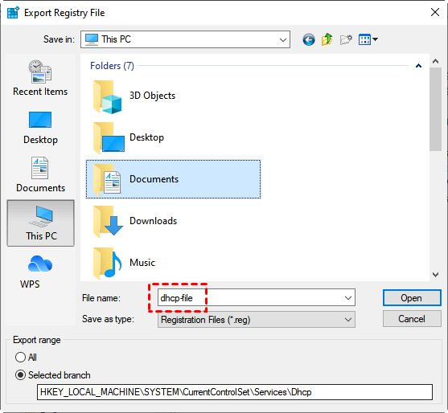Expand the File name history dropdown arrow
448x413 pixels.
point(348,298)
